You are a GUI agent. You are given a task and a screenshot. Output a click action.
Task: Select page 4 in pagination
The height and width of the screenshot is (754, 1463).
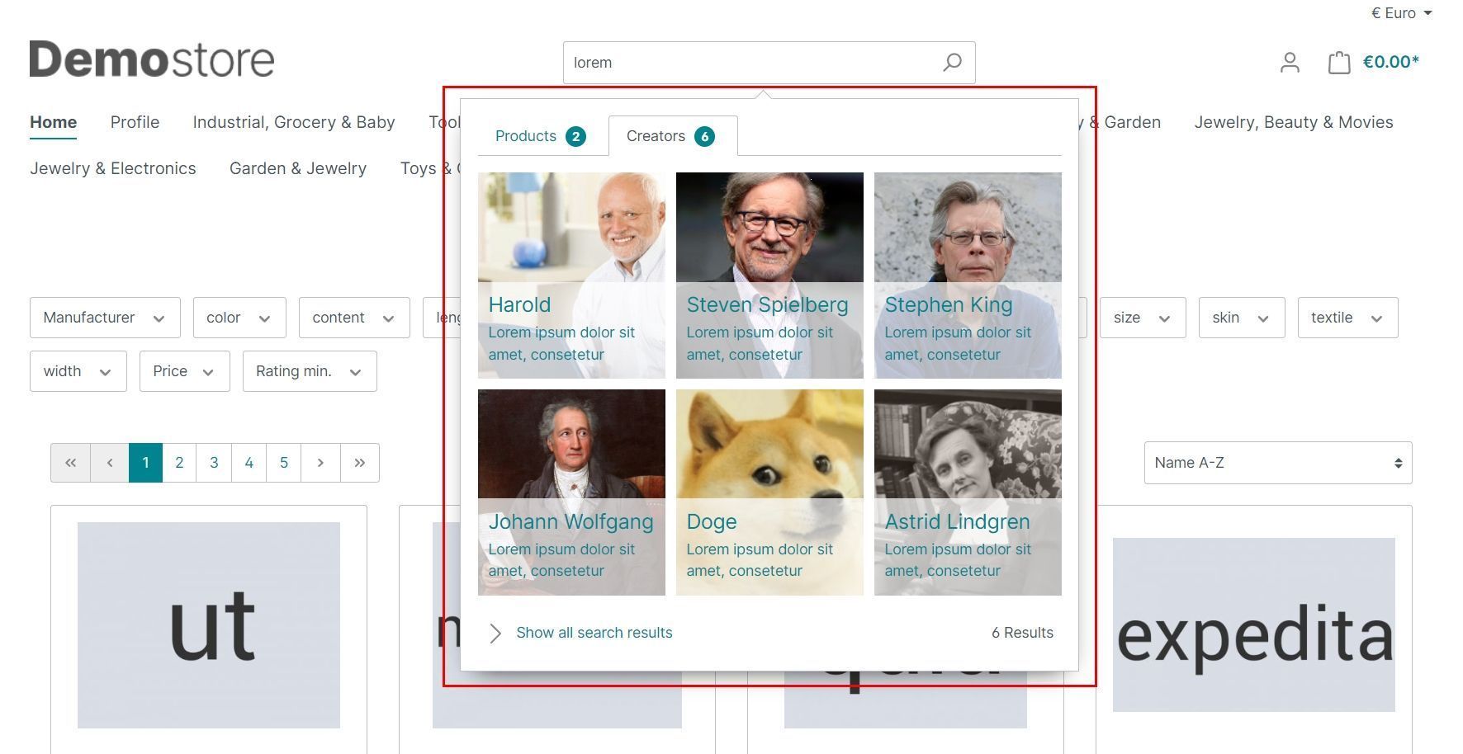coord(249,463)
